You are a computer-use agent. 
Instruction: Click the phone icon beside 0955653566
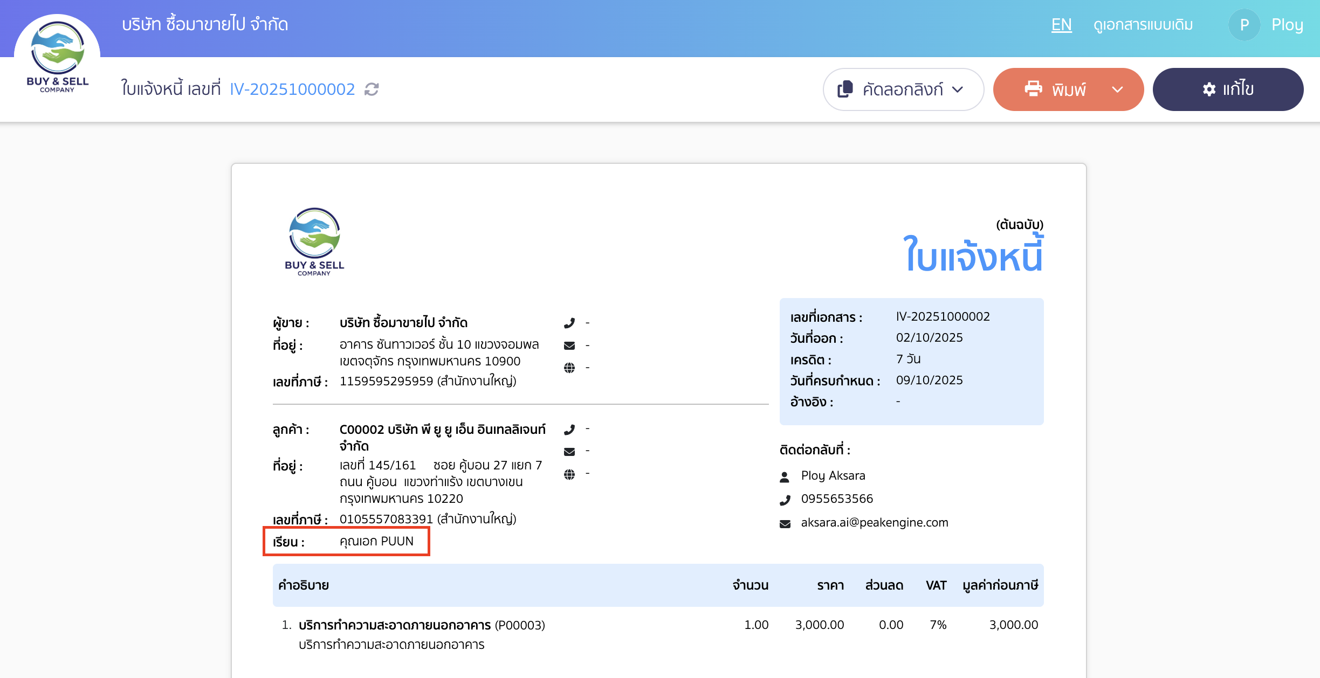coord(786,499)
